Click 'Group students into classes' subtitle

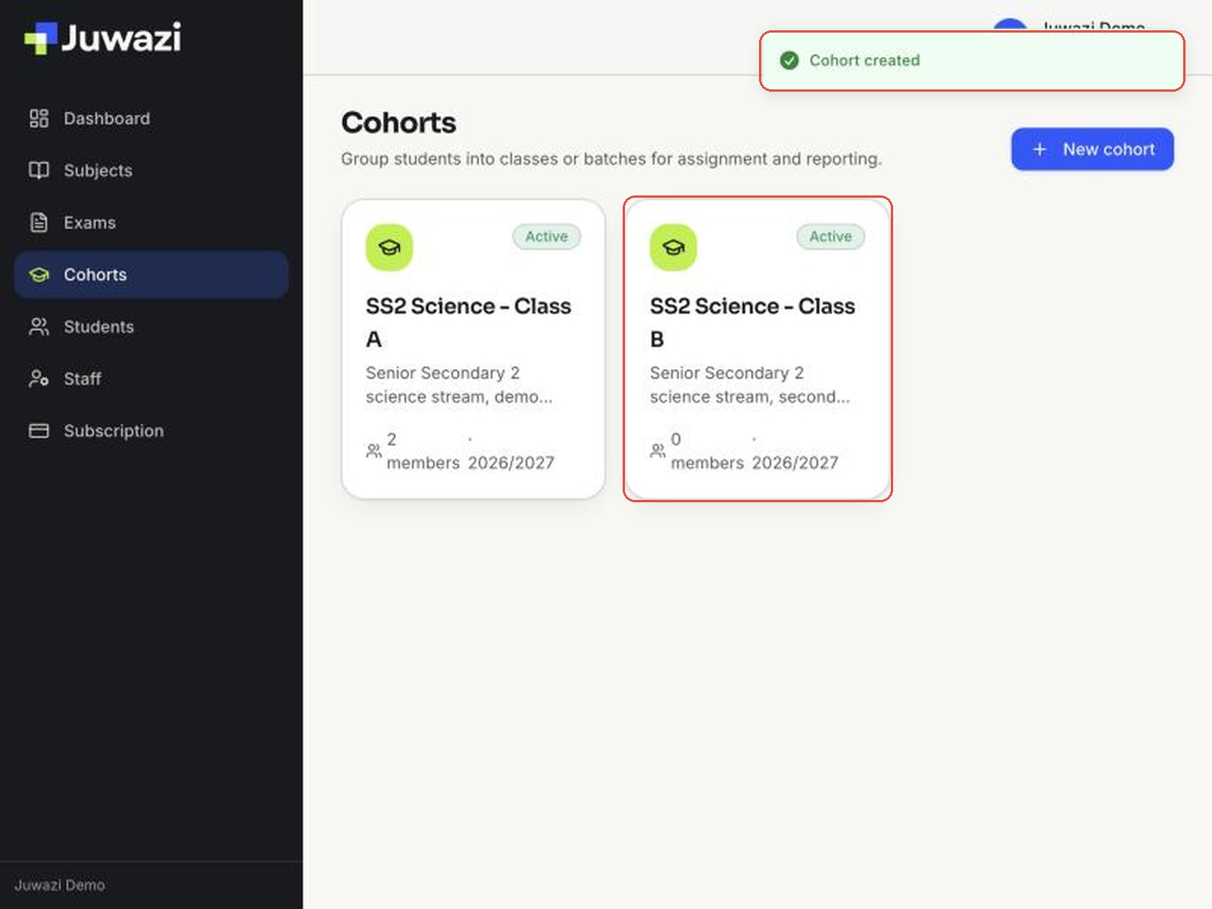pos(611,159)
